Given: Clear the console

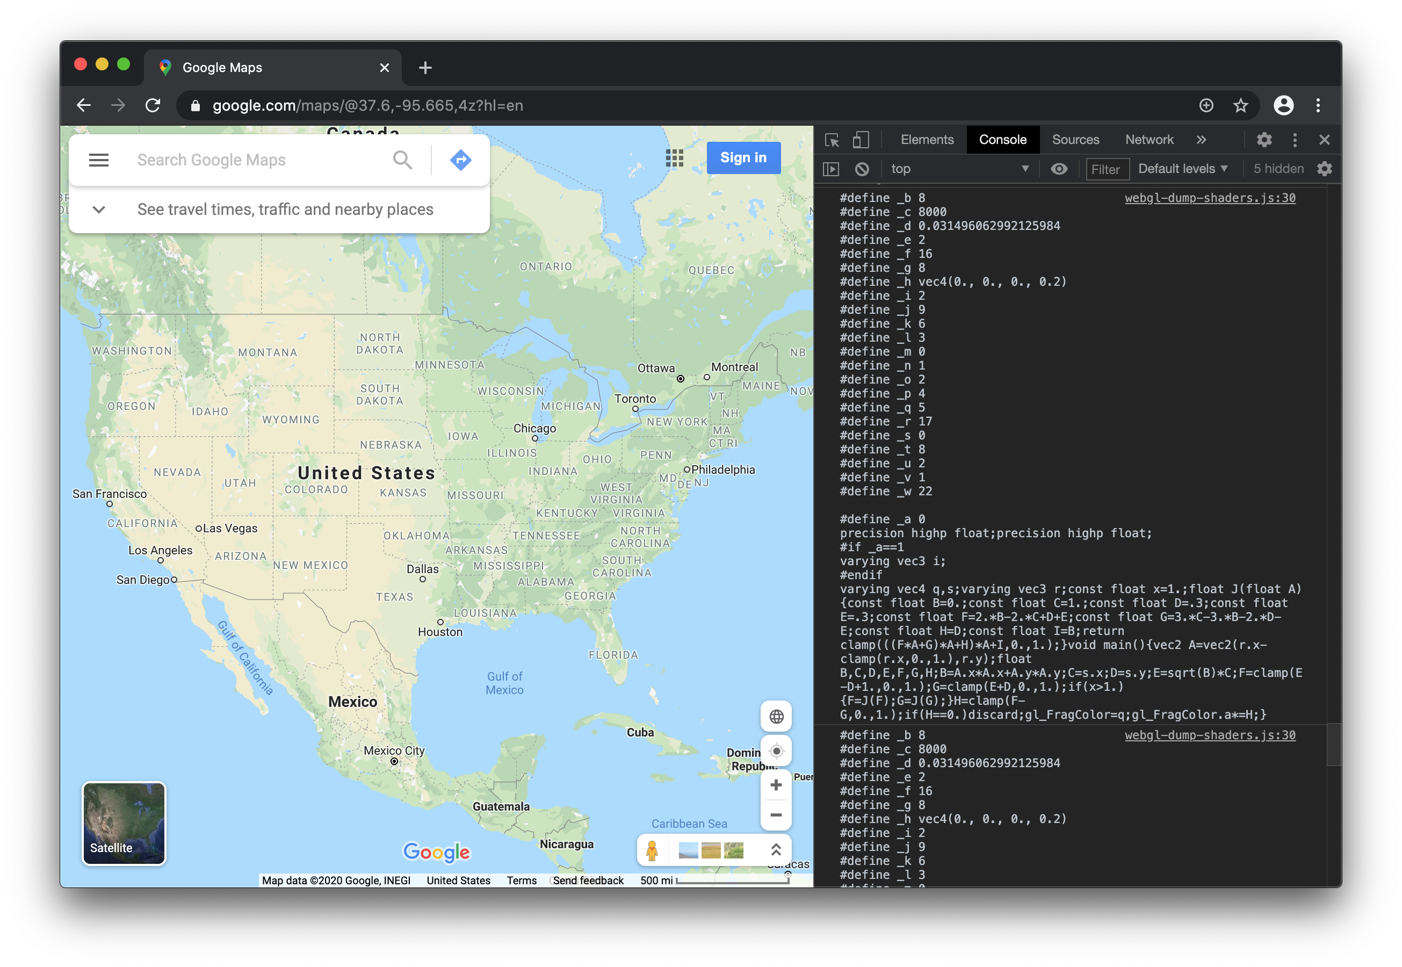Looking at the screenshot, I should point(862,169).
